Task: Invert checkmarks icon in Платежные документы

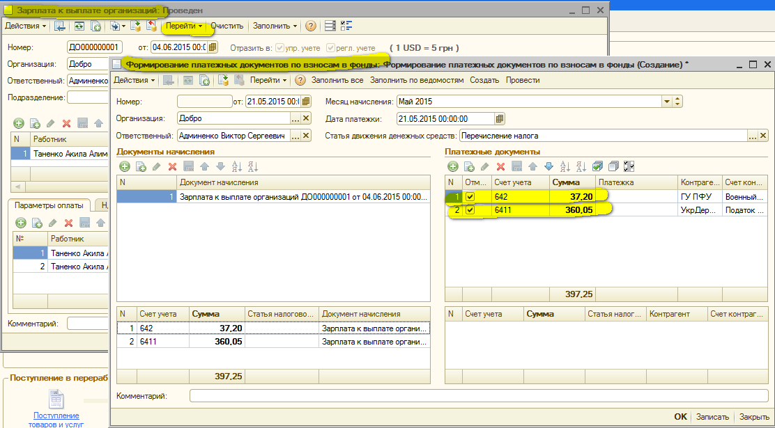Action: pyautogui.click(x=629, y=167)
